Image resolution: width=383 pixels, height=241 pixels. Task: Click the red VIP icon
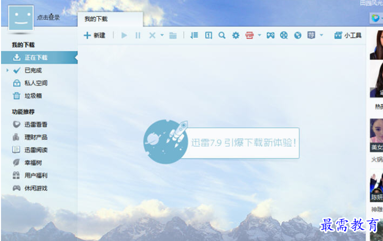pos(249,35)
